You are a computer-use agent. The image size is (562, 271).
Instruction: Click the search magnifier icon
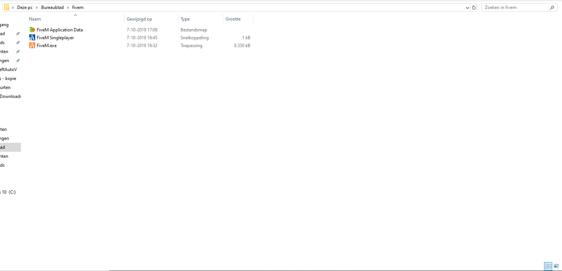(x=552, y=7)
